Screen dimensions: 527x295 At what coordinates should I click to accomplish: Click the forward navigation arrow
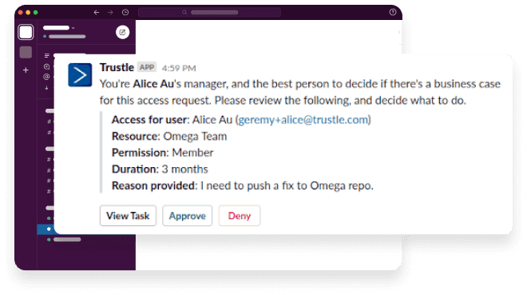coord(110,13)
